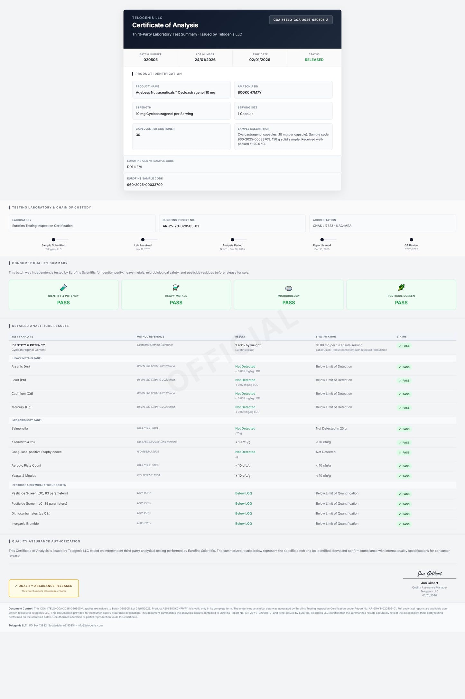This screenshot has height=699, width=465.
Task: Click the Analysis Period timeline dot
Action: pos(232,240)
